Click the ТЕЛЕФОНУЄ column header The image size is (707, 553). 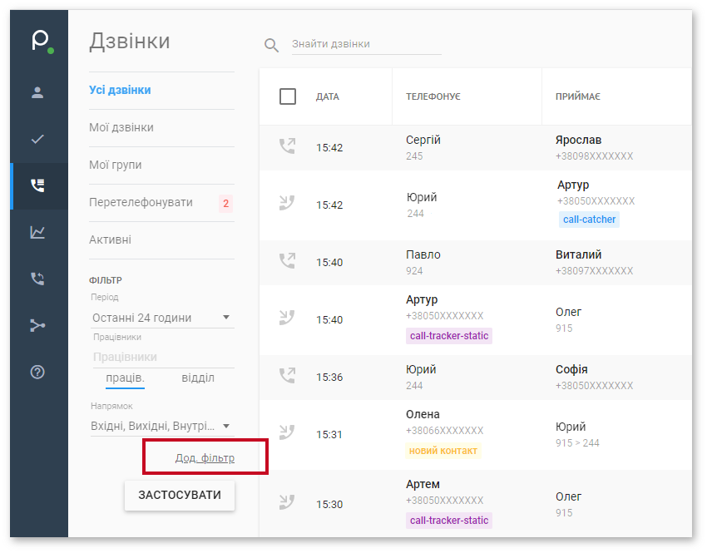point(433,97)
